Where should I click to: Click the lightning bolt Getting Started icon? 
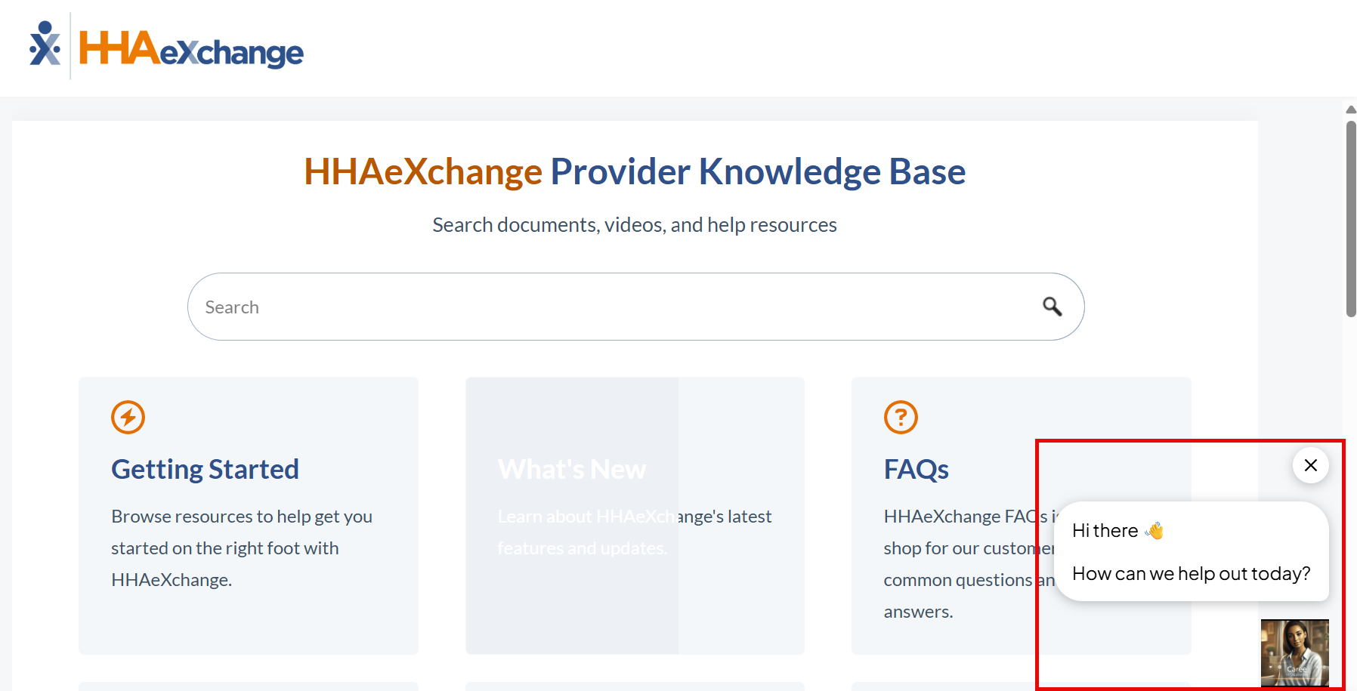[128, 417]
